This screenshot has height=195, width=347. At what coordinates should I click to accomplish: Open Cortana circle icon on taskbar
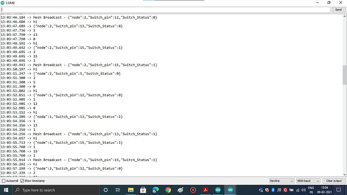click(x=106, y=190)
